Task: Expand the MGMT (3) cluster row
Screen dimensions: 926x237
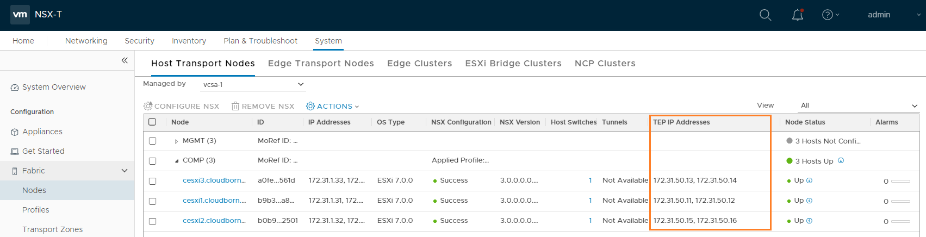Action: point(176,141)
